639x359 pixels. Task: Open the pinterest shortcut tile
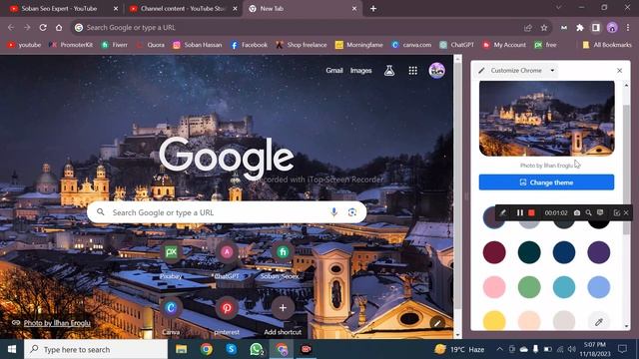[227, 315]
